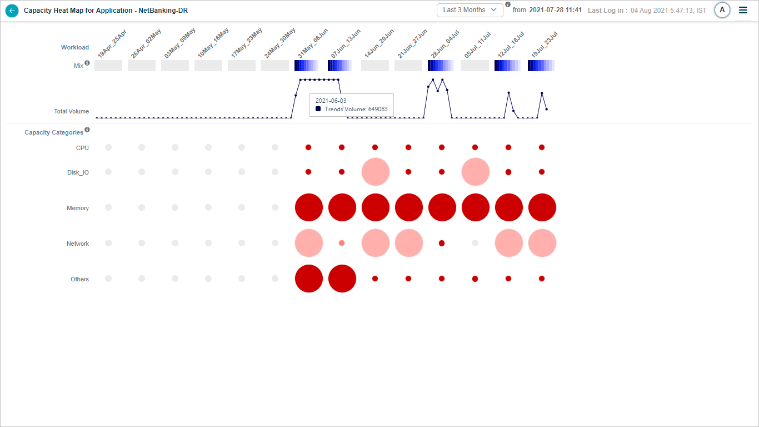Click the Disk_IO bubble for 05Jul_11Jul
This screenshot has width=759, height=427.
pyautogui.click(x=476, y=172)
